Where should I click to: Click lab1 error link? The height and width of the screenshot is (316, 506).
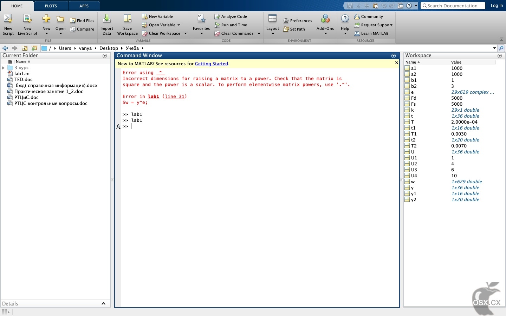point(154,97)
